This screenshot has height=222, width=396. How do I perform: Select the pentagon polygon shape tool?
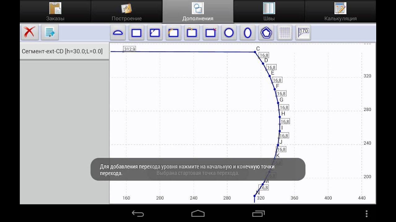(x=266, y=33)
